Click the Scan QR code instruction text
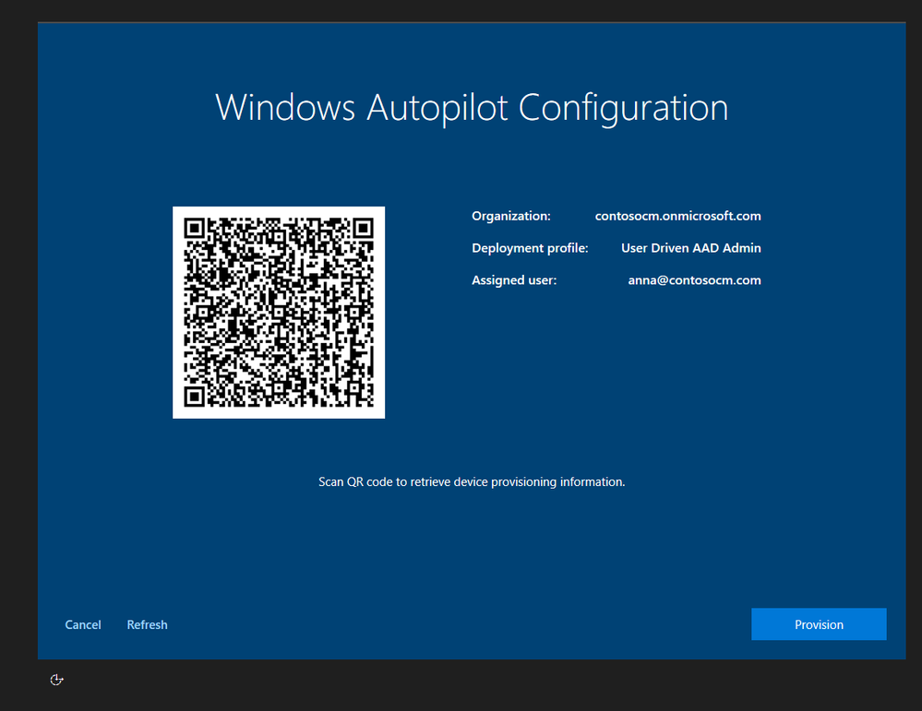This screenshot has width=922, height=711. tap(472, 481)
